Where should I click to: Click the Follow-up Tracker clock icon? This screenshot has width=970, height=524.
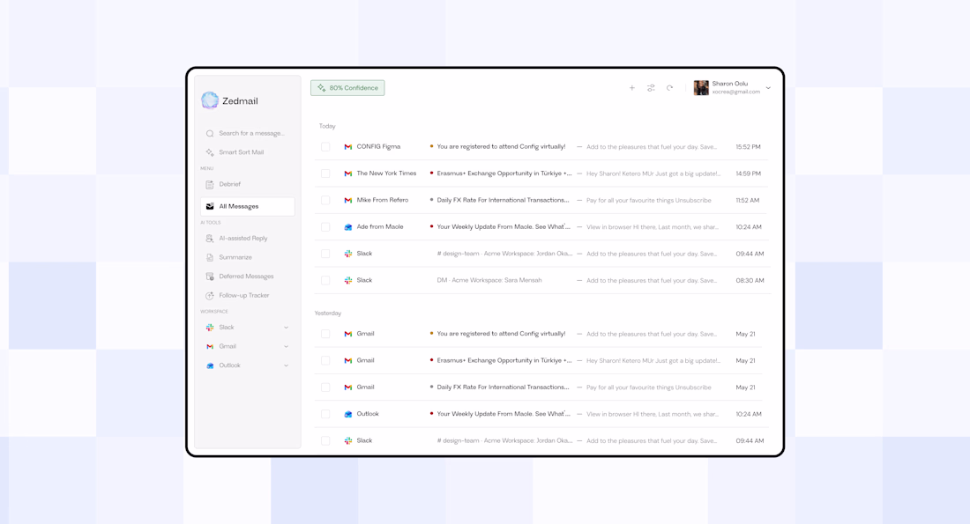[x=210, y=295]
